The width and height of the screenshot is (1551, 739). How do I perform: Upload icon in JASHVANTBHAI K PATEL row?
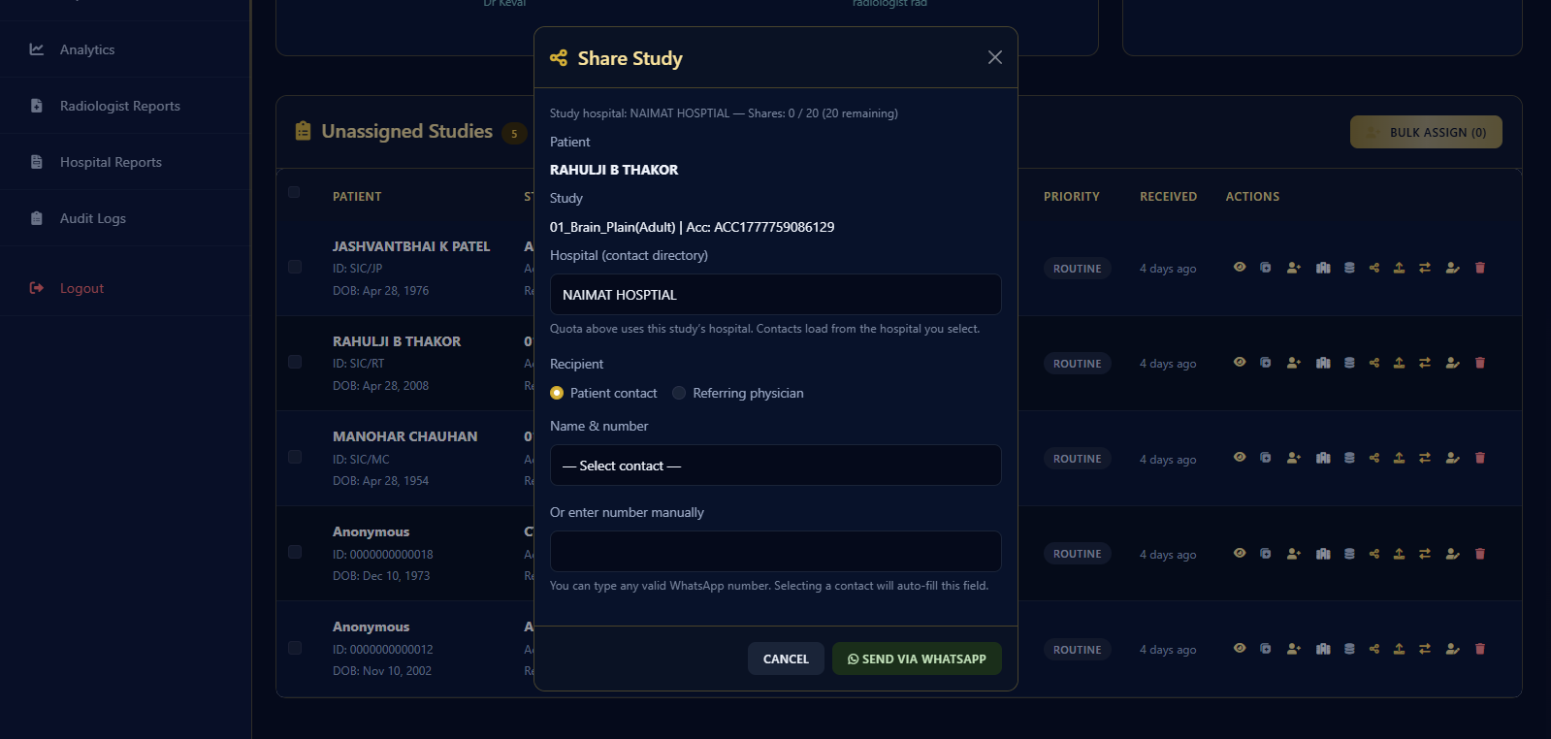tap(1399, 268)
